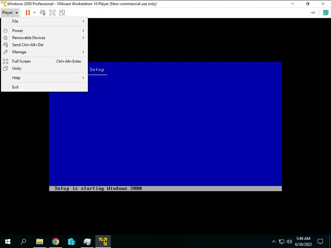Click 'Setup is starting Windows 2000' status bar
The image size is (331, 248).
165,189
